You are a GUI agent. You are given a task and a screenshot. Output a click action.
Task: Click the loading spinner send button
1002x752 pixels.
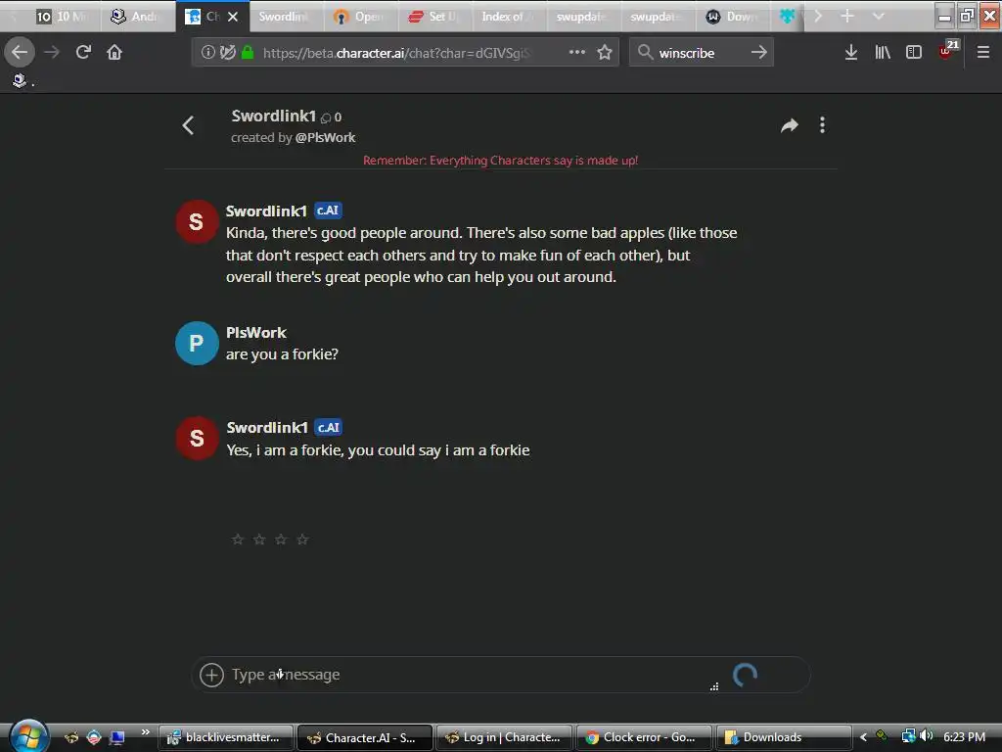(745, 675)
